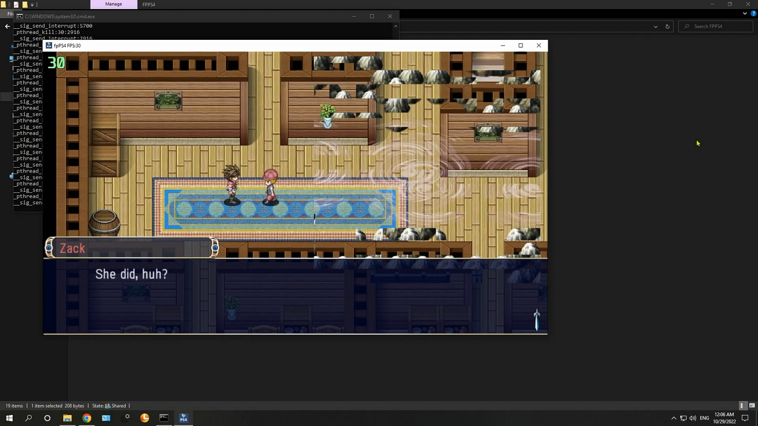Switch to the details view layout
The height and width of the screenshot is (426, 758).
[742, 406]
